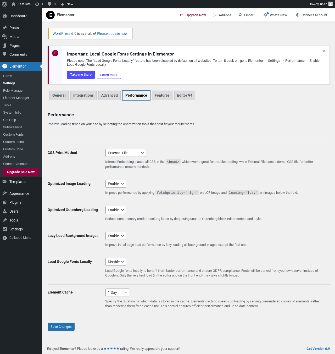
Task: Open Submissions submenu item
Action: [13, 127]
